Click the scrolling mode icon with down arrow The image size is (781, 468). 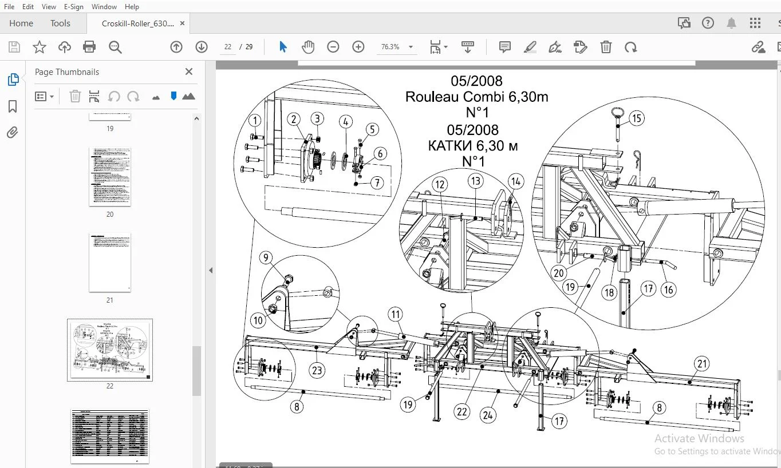pos(468,47)
